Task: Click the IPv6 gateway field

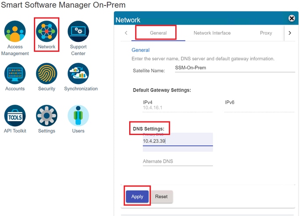Action: pos(260,108)
